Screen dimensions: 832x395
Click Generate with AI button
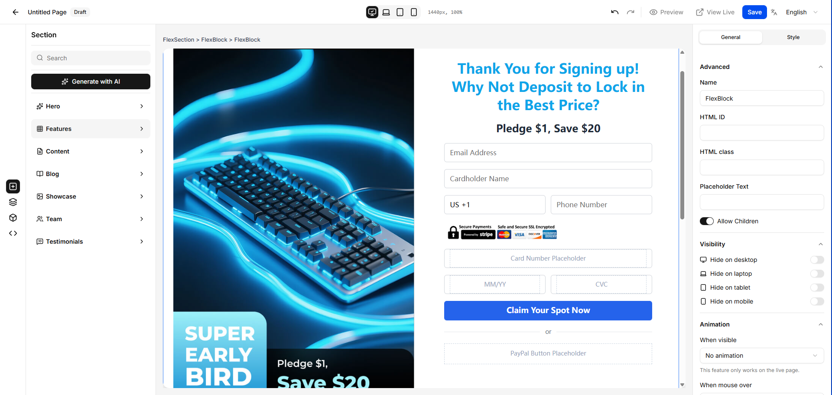[x=91, y=82]
